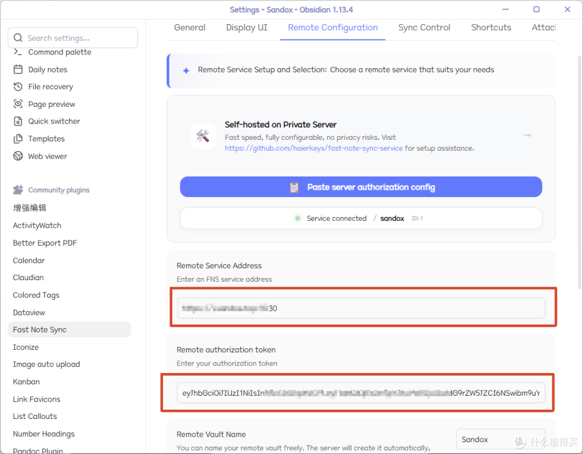Open Number Headings plugin settings
The height and width of the screenshot is (454, 583).
(x=44, y=433)
